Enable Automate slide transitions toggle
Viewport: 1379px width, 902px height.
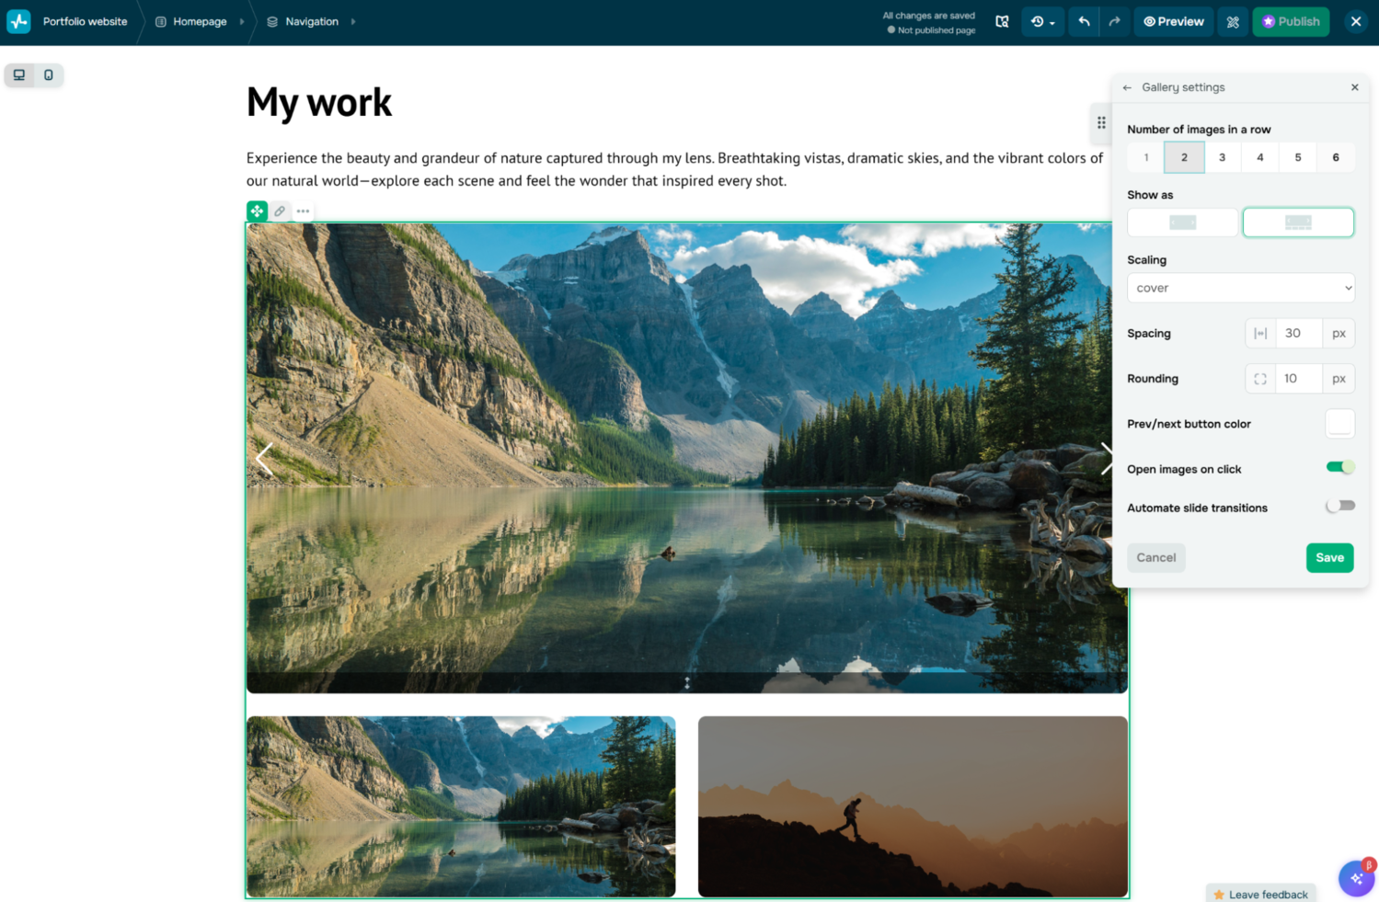coord(1339,507)
